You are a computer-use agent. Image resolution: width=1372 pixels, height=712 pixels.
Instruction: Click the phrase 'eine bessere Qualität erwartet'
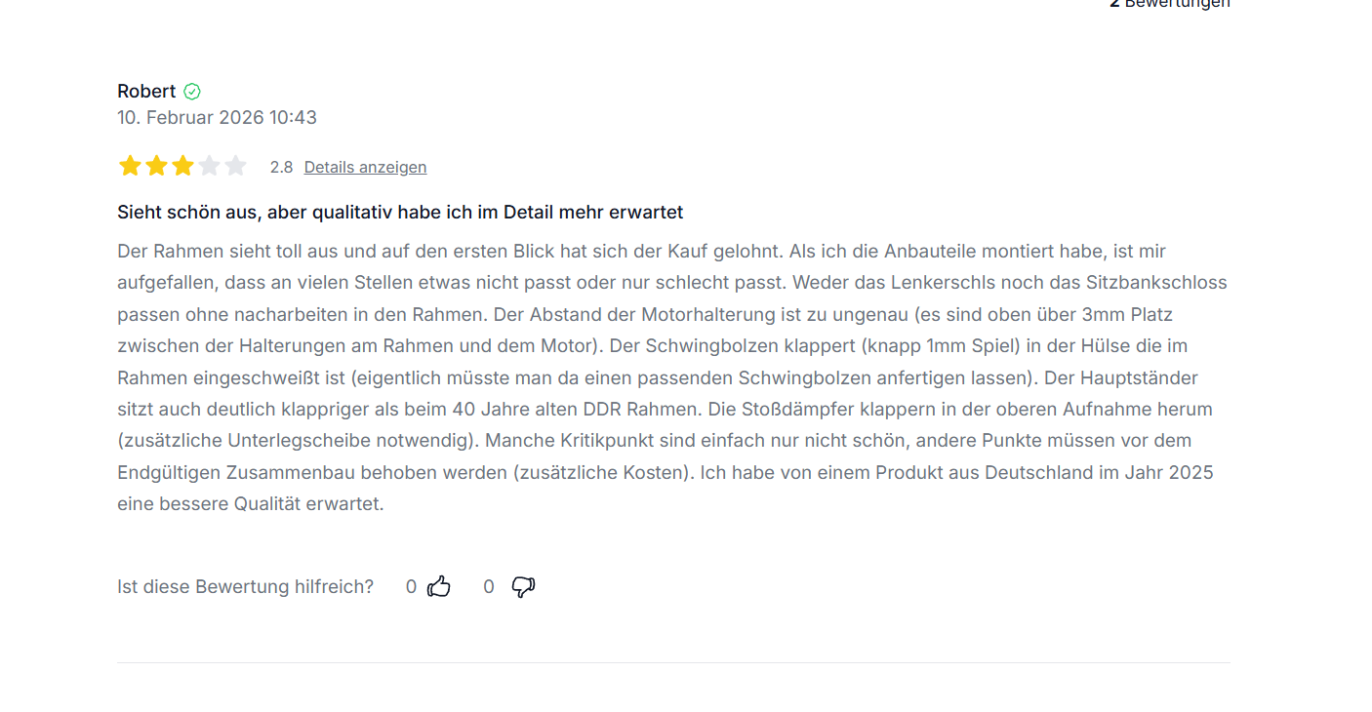(x=250, y=504)
